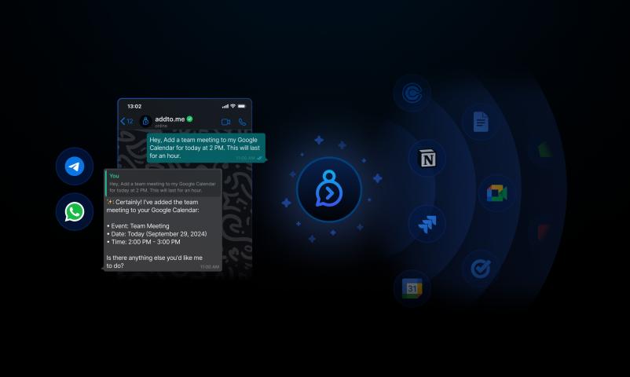Click the Telegram icon
Viewport: 630px width, 377px height.
(x=75, y=167)
